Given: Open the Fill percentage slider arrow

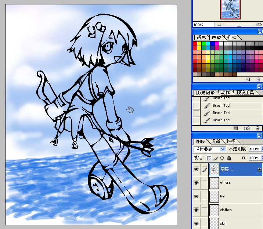Looking at the screenshot, I should (262, 158).
